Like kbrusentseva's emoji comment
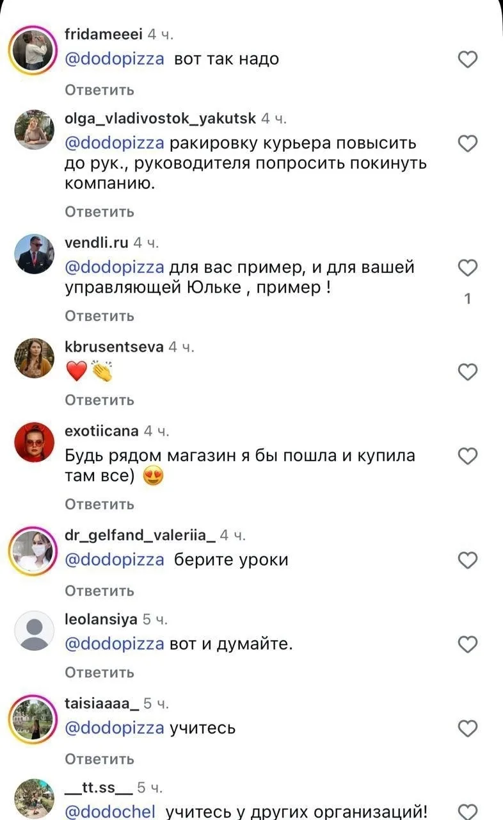 468,372
